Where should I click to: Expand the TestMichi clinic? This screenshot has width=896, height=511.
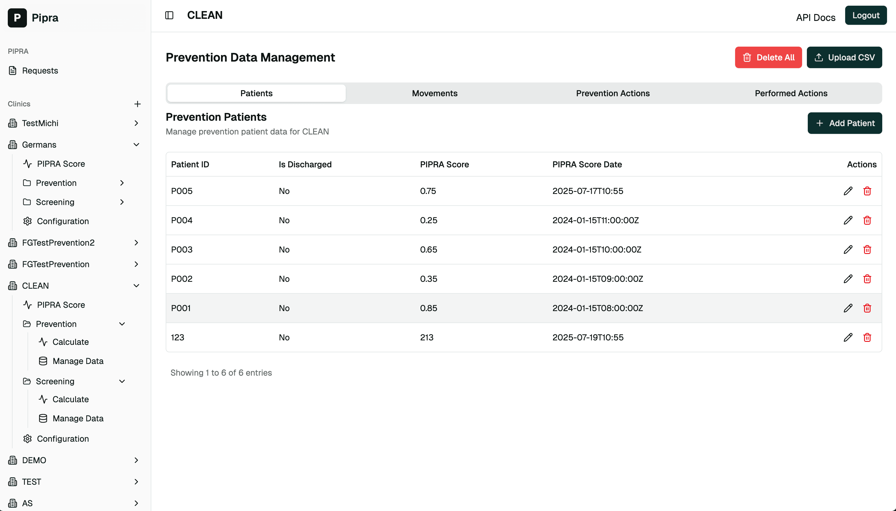[x=136, y=123]
